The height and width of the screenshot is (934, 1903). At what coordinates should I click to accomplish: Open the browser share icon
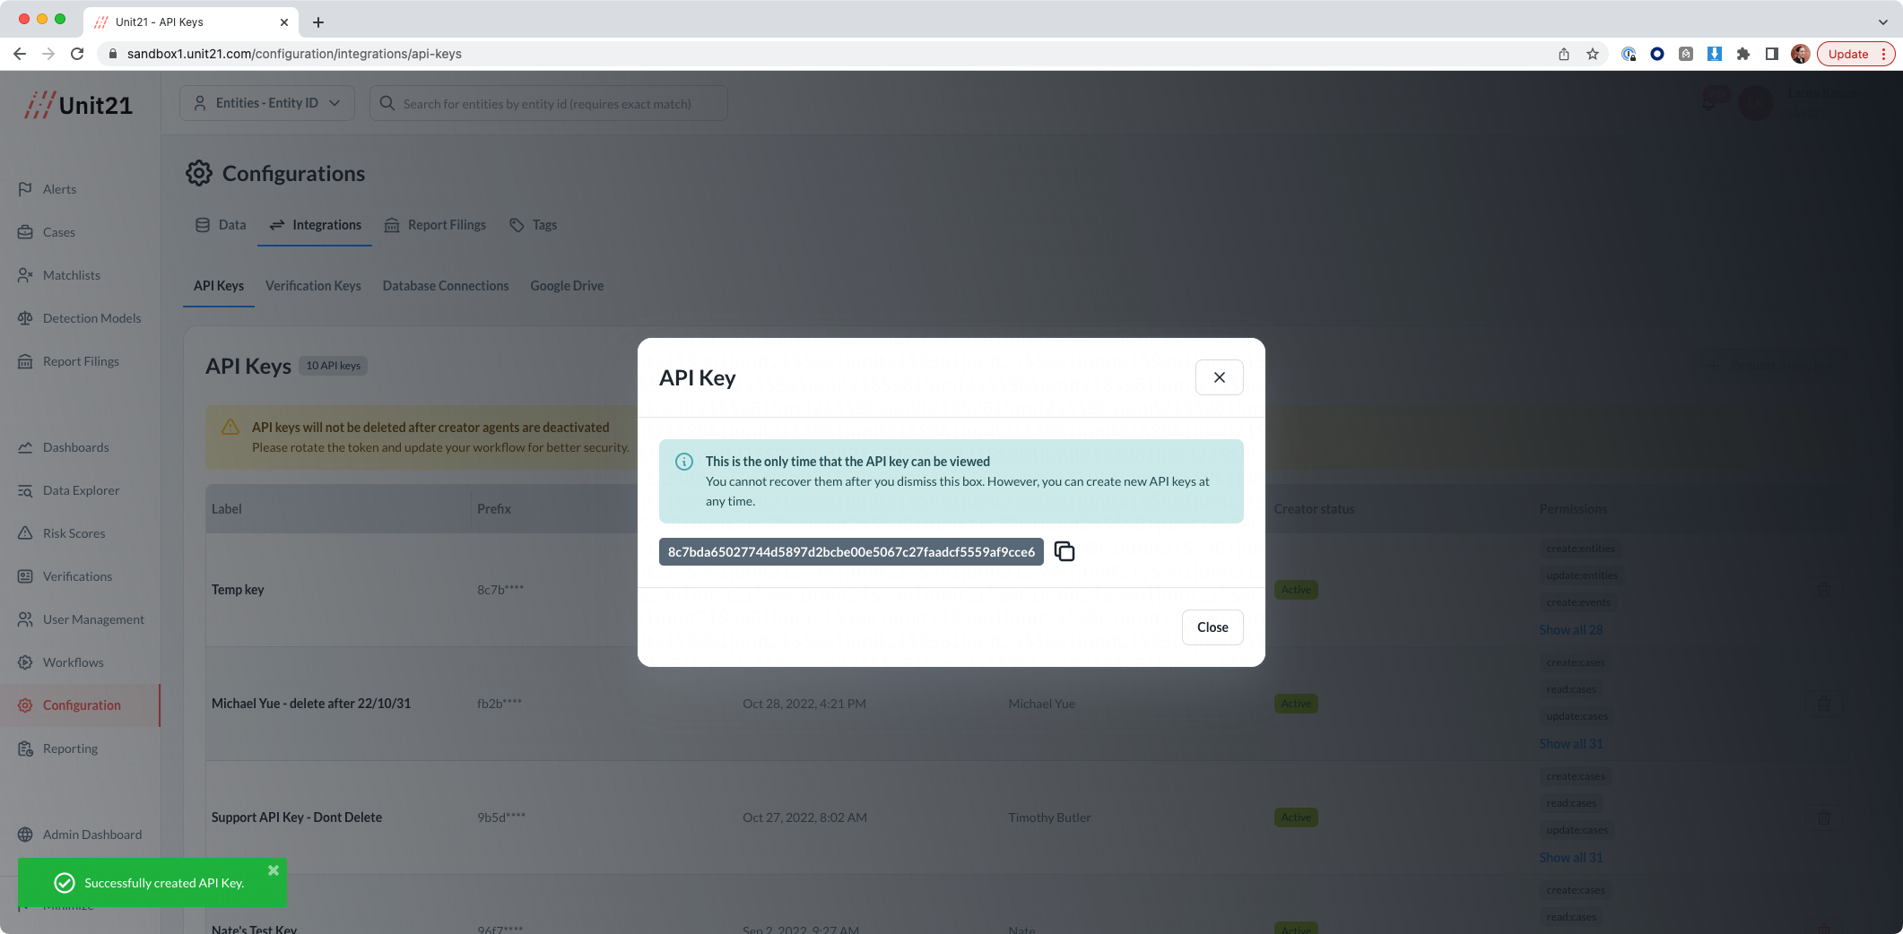coord(1564,54)
